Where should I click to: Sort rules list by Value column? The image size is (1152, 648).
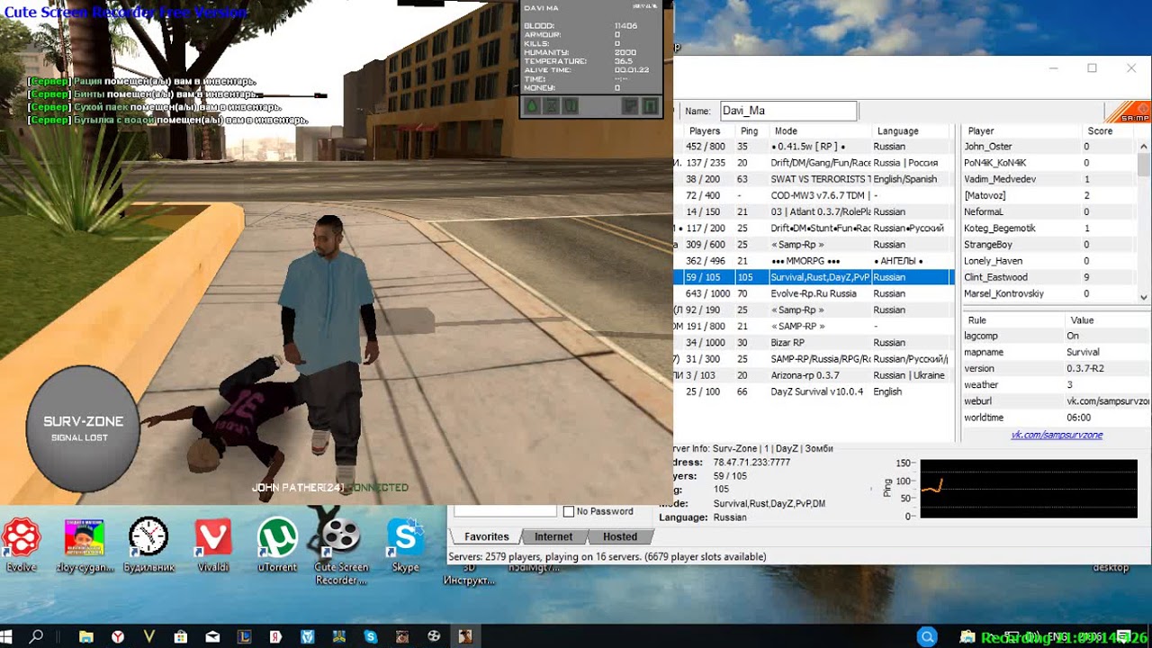[1108, 319]
